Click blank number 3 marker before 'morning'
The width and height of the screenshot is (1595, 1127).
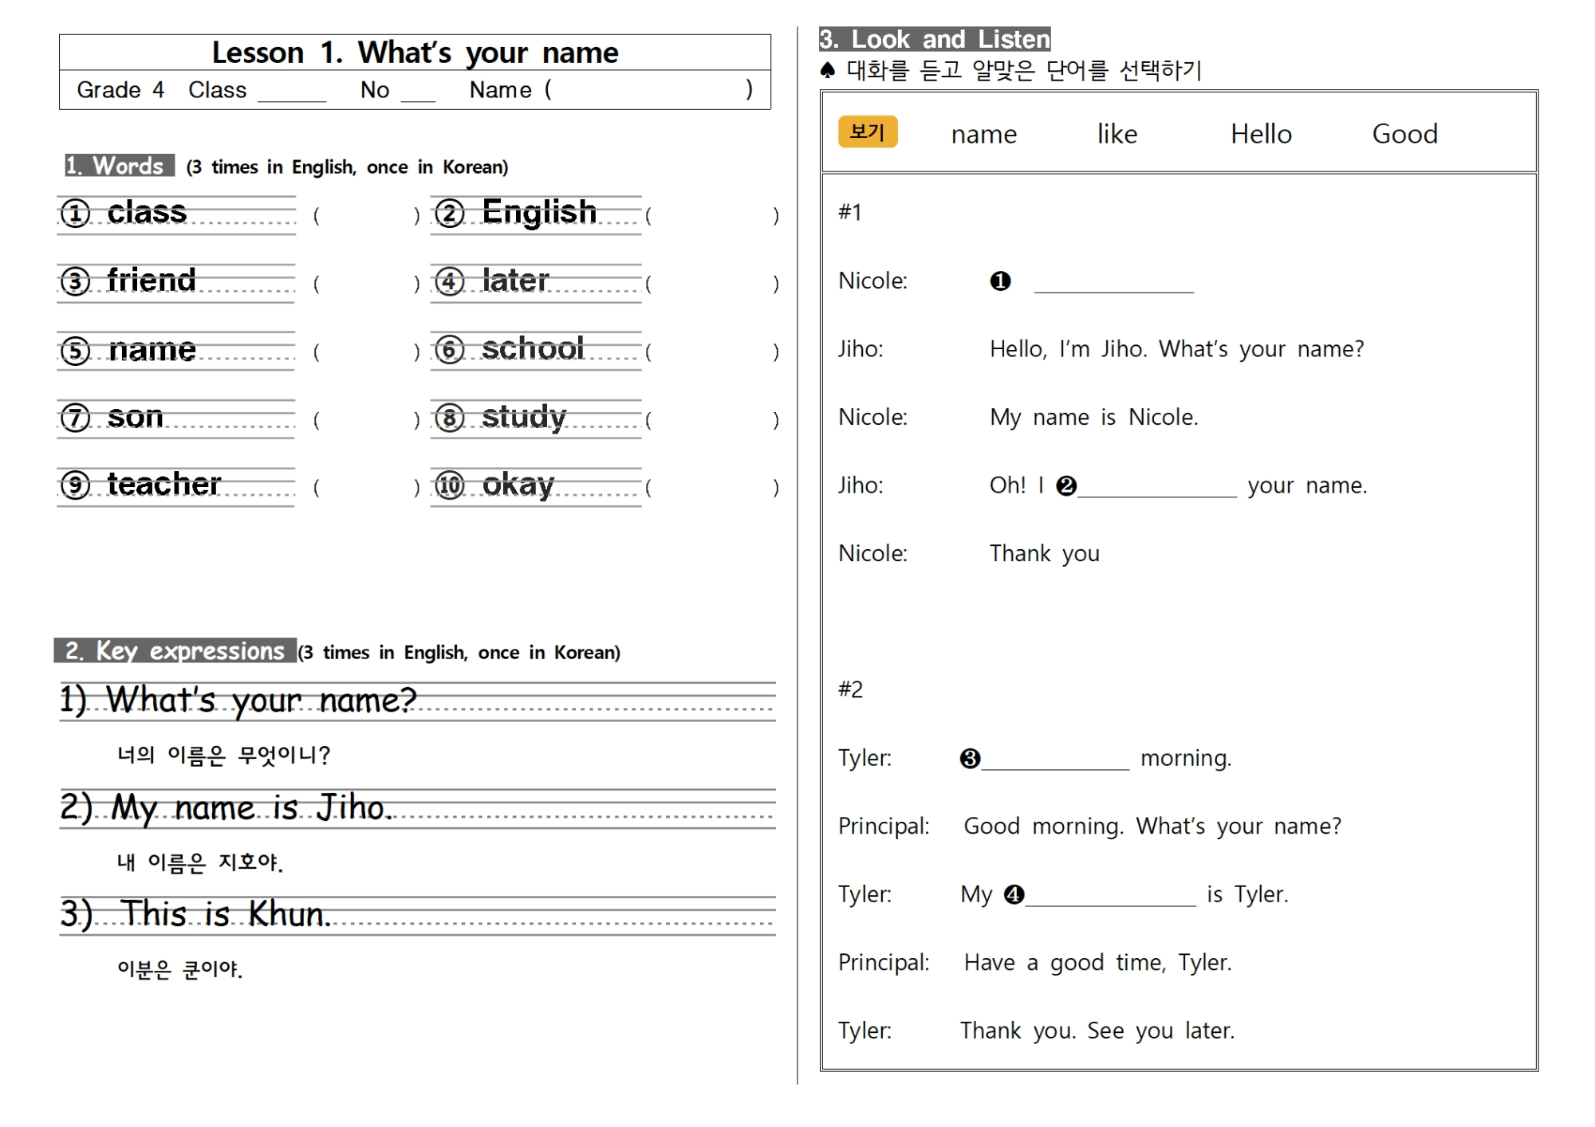[x=970, y=758]
